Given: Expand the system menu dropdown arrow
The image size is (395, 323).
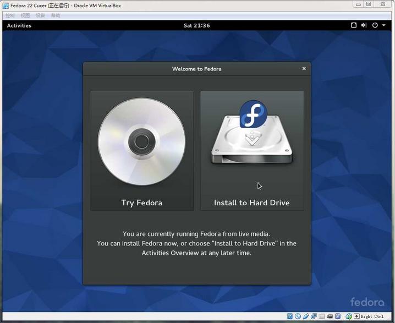Looking at the screenshot, I should (383, 25).
